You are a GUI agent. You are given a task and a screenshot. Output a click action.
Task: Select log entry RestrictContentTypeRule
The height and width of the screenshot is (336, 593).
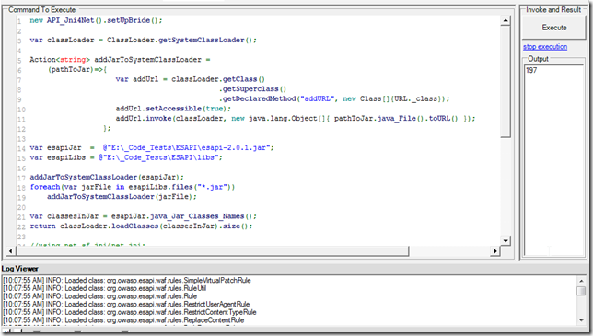click(x=130, y=312)
